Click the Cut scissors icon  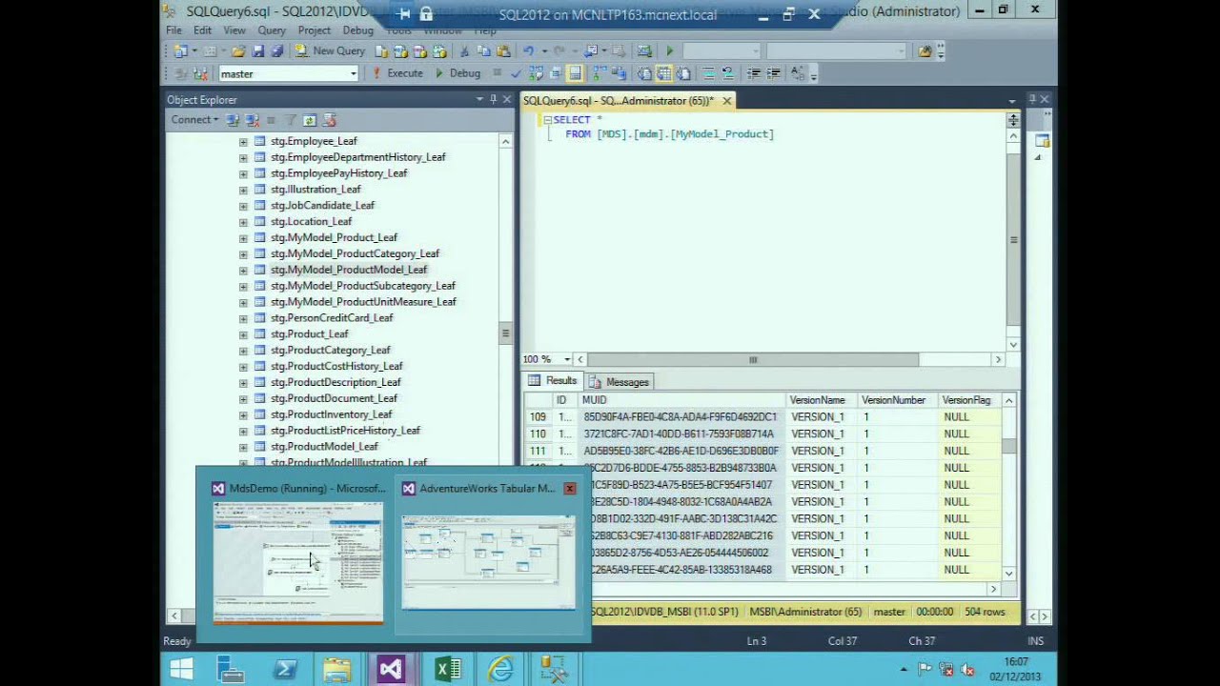464,51
